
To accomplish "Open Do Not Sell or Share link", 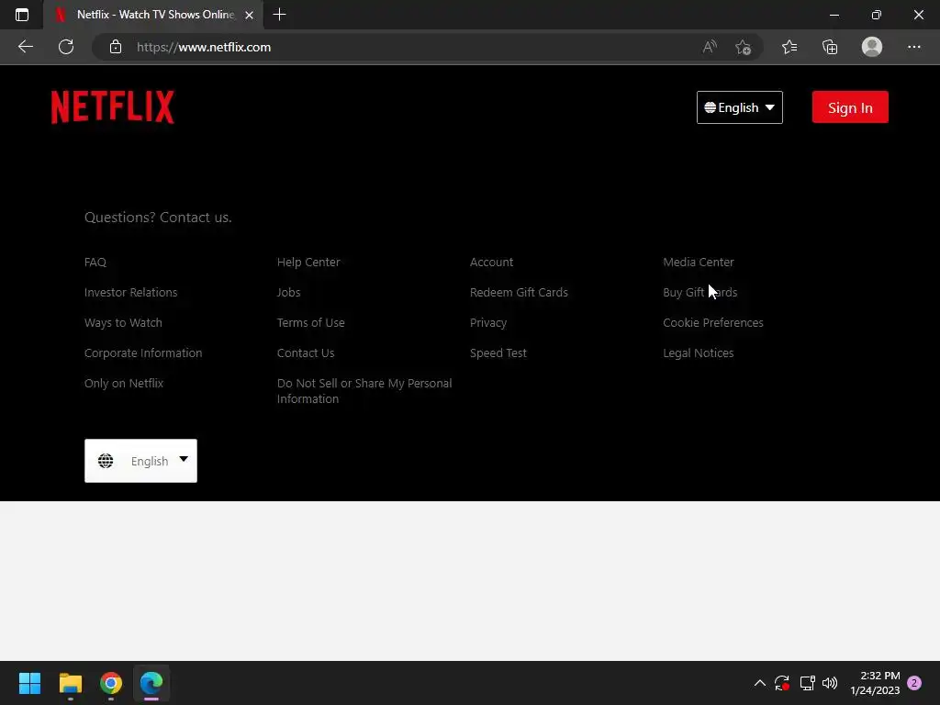I will click(x=364, y=391).
